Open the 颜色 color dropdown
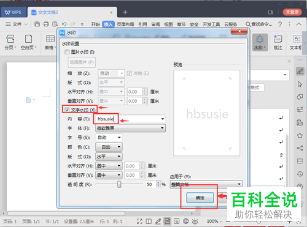This screenshot has width=307, height=227. pos(109,147)
